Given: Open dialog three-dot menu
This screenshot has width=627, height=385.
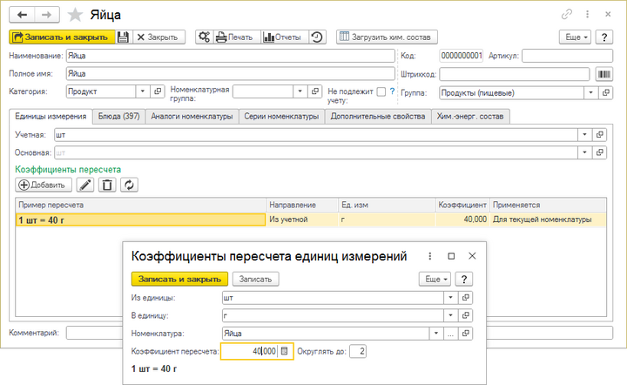Looking at the screenshot, I should 430,256.
